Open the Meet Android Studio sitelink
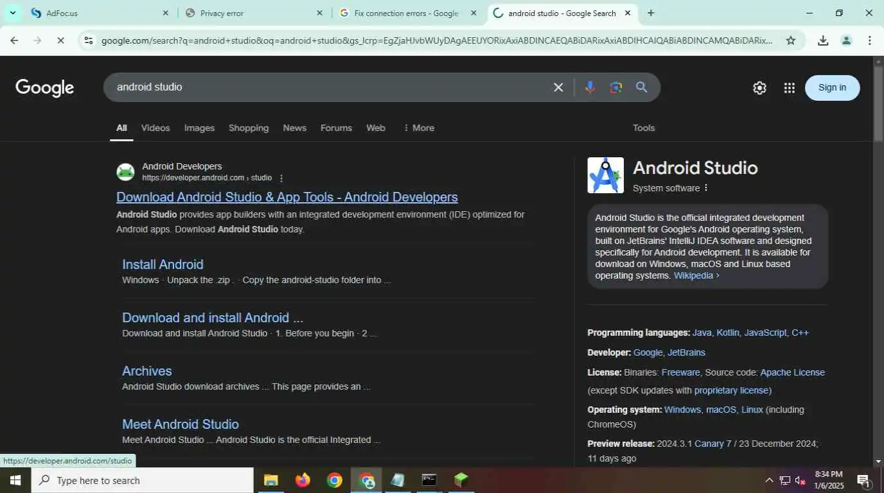This screenshot has height=493, width=884. pos(181,424)
